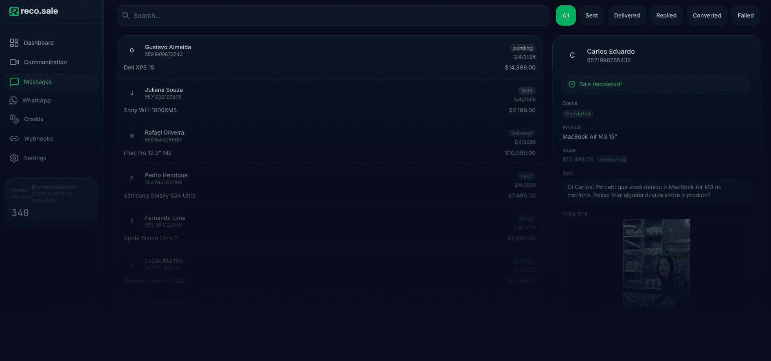This screenshot has width=771, height=361.
Task: Open the Dashboard menu item
Action: coord(52,43)
